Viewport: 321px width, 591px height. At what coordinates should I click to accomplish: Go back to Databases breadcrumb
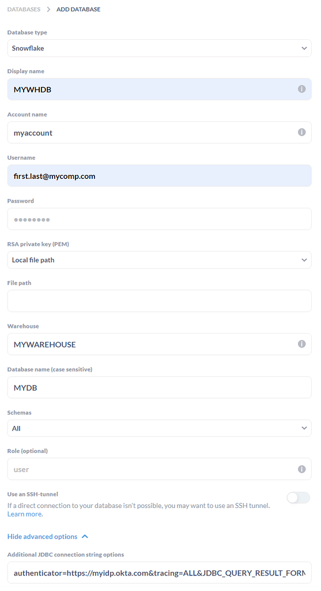[x=24, y=9]
